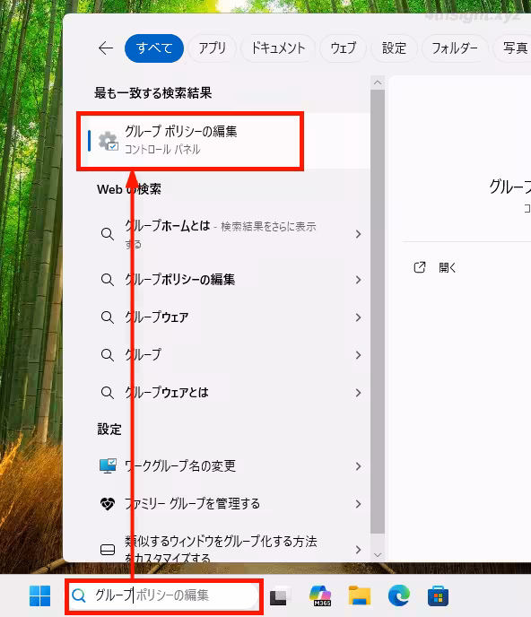531x617 pixels.
Task: Switch to the アプリ filter tab
Action: (x=213, y=48)
